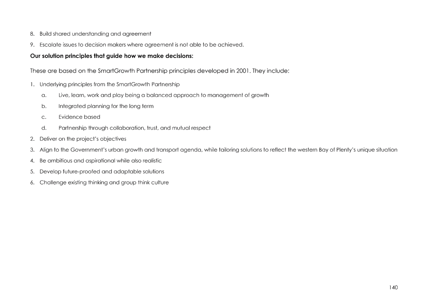Click 'Develop future-proofed and adaptable solutions'
Viewport: 428px width, 298px height.
(102, 172)
